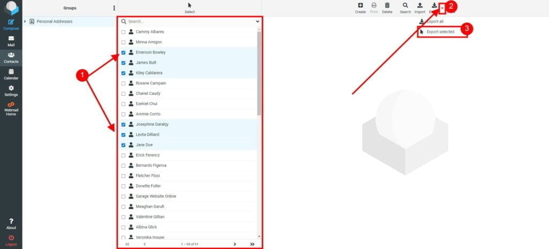The height and width of the screenshot is (249, 549).
Task: Uncheck the Josephine Darakjy checkbox
Action: click(x=123, y=124)
